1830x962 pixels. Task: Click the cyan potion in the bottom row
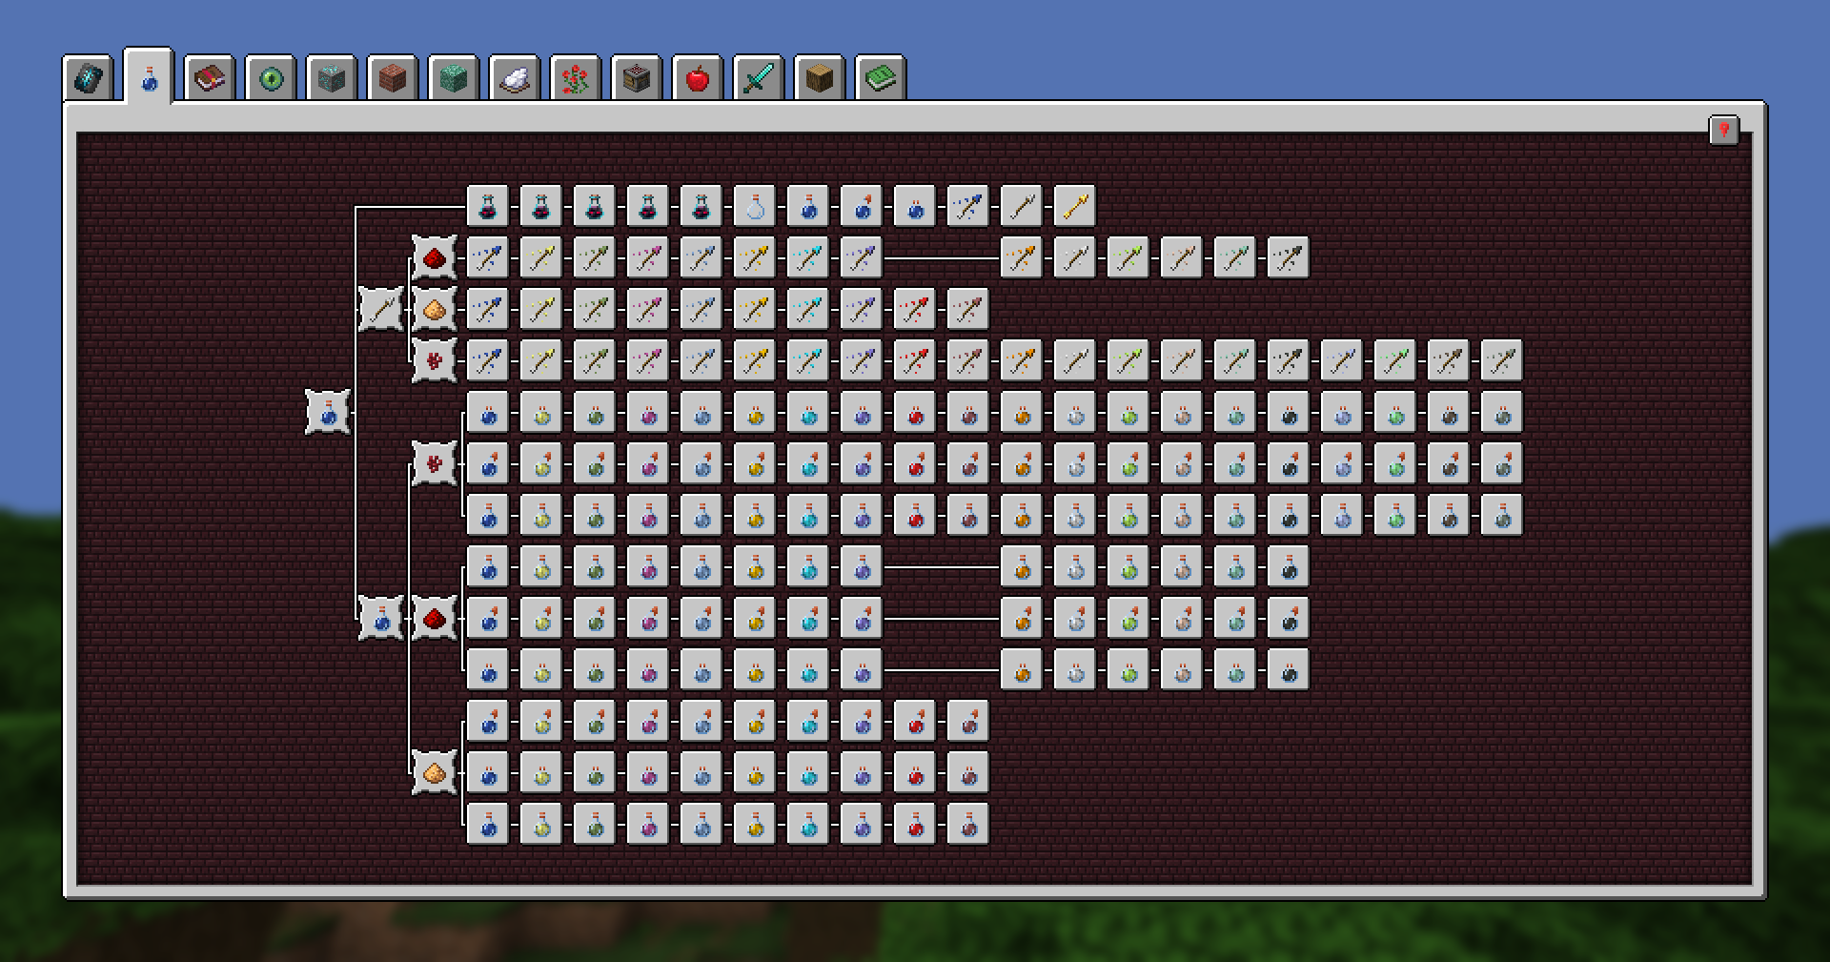click(808, 825)
